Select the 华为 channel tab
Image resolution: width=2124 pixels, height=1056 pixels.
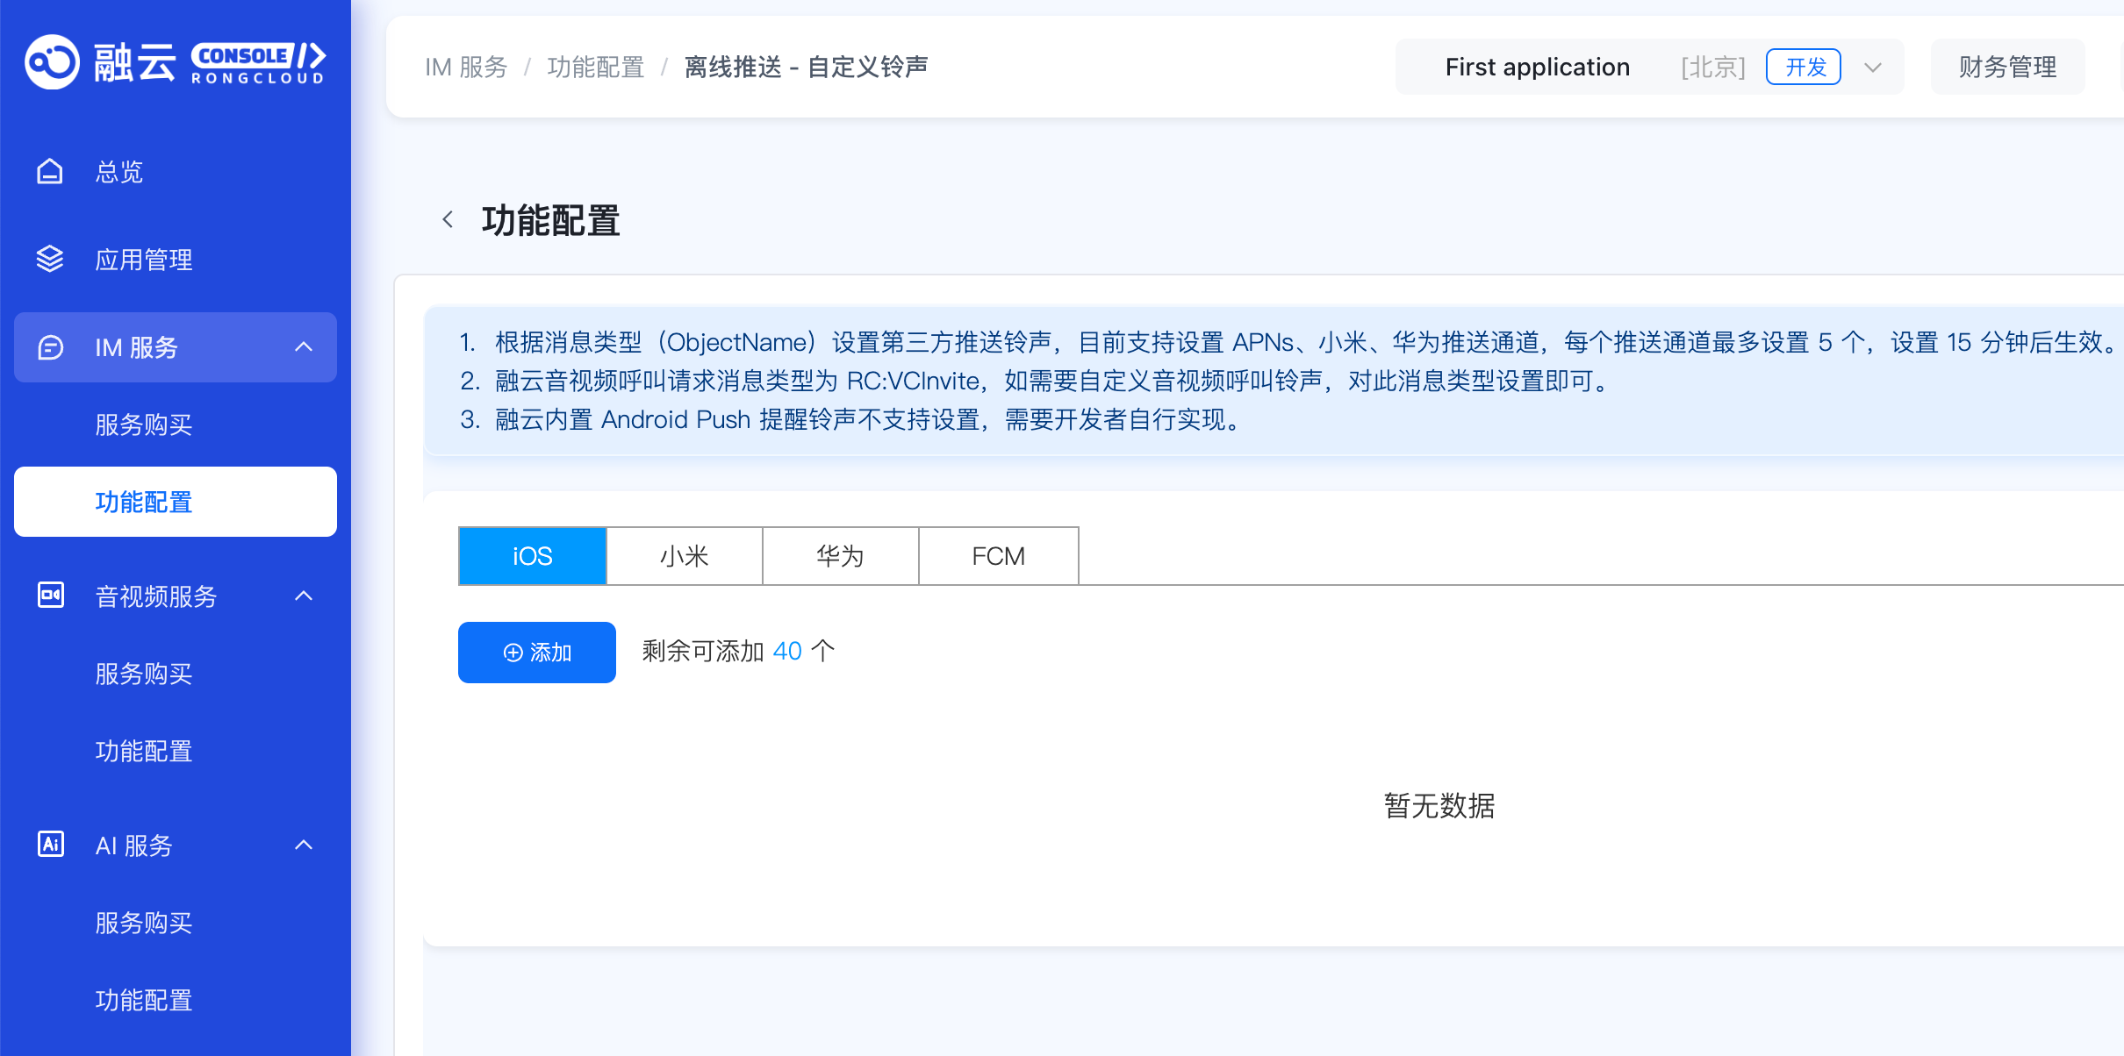click(x=840, y=556)
